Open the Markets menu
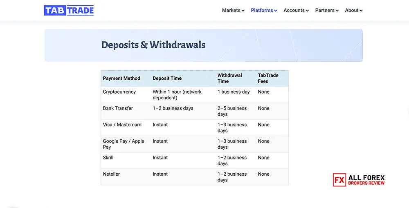Viewport: 409px width, 208px height. tap(233, 11)
